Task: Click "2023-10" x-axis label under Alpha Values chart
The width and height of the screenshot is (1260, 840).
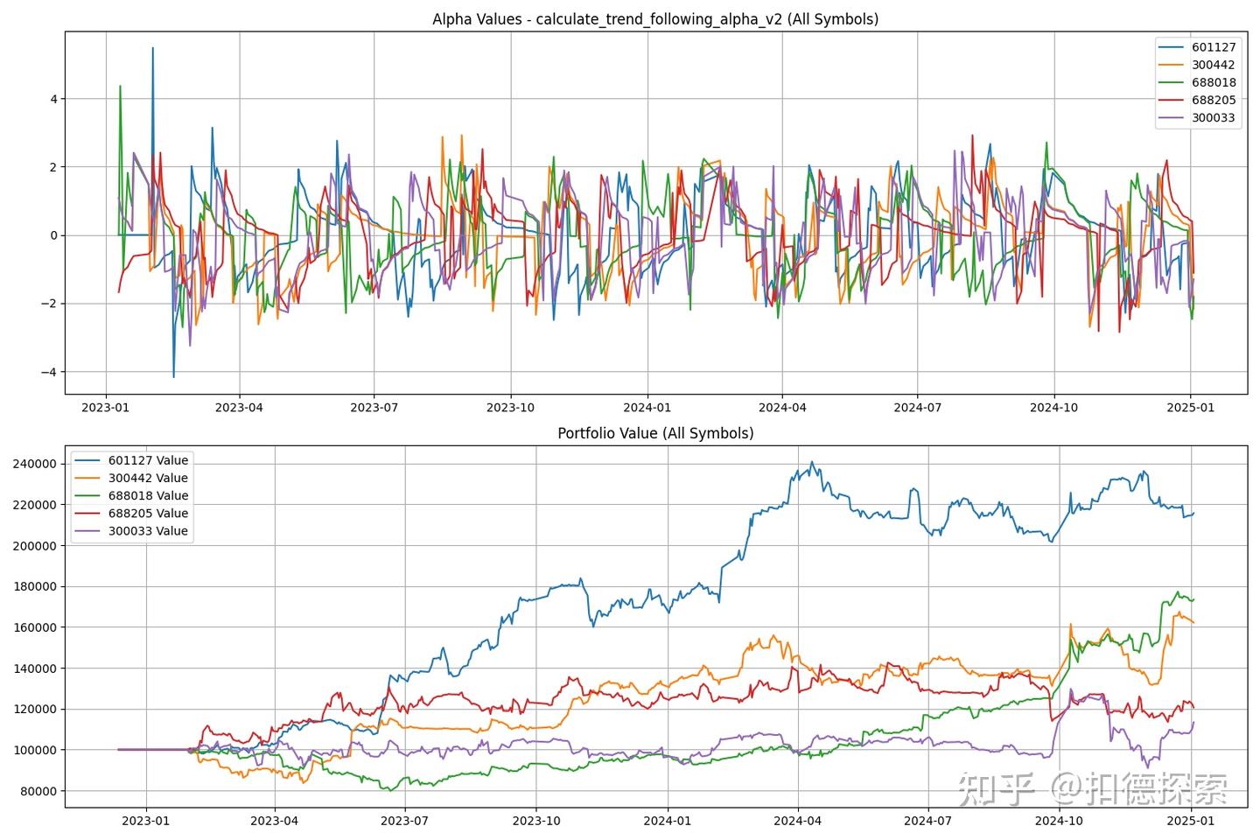Action: click(x=510, y=407)
